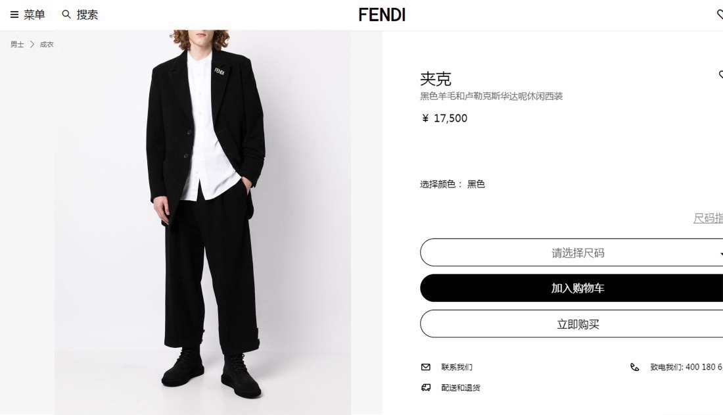The width and height of the screenshot is (723, 415).
Task: Click the breadcrumb chevron after 男士
Action: tap(32, 44)
